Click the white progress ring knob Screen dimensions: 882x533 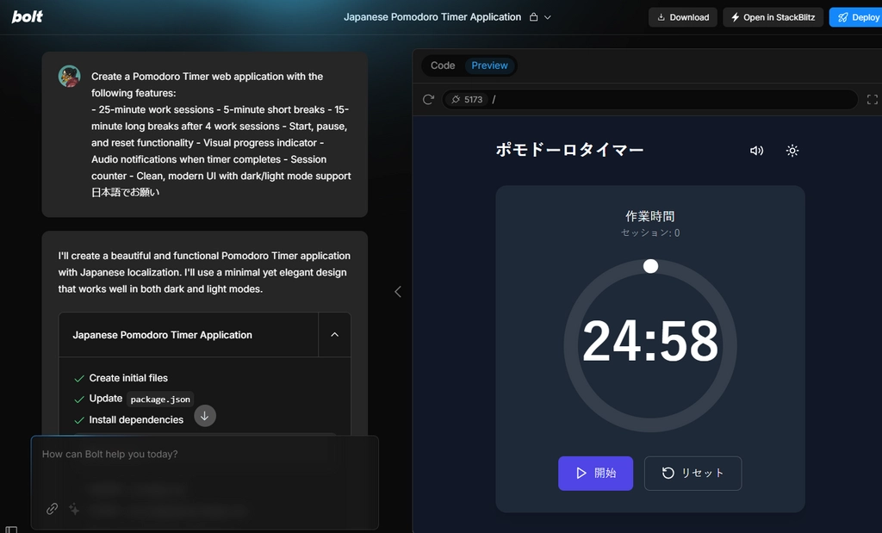[650, 266]
